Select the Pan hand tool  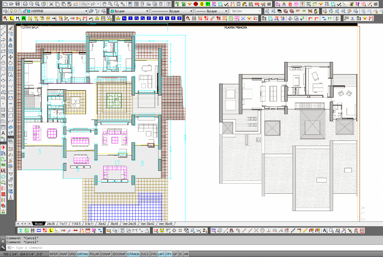[x=104, y=4]
